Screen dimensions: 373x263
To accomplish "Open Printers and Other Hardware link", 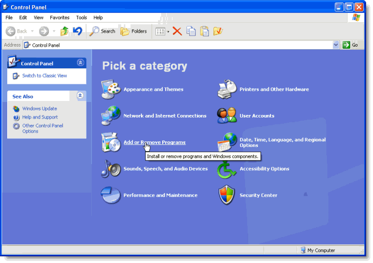I will pos(274,90).
